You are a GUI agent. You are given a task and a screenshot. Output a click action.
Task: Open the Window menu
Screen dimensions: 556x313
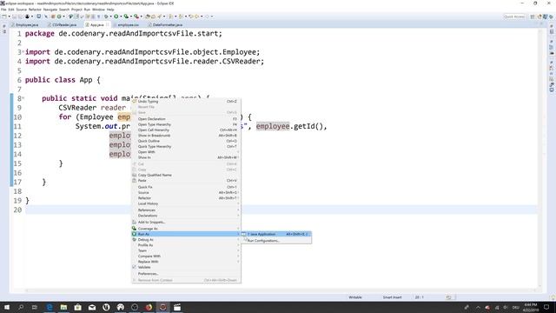click(98, 10)
